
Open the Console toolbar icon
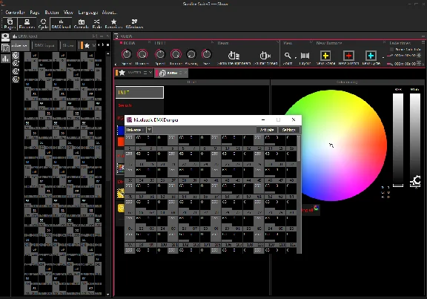pyautogui.click(x=81, y=24)
